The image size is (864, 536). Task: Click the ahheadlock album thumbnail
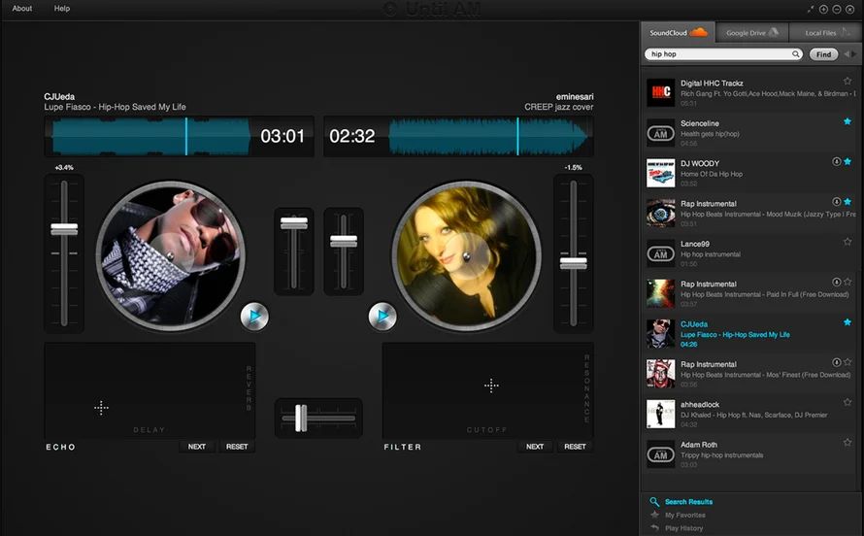661,415
